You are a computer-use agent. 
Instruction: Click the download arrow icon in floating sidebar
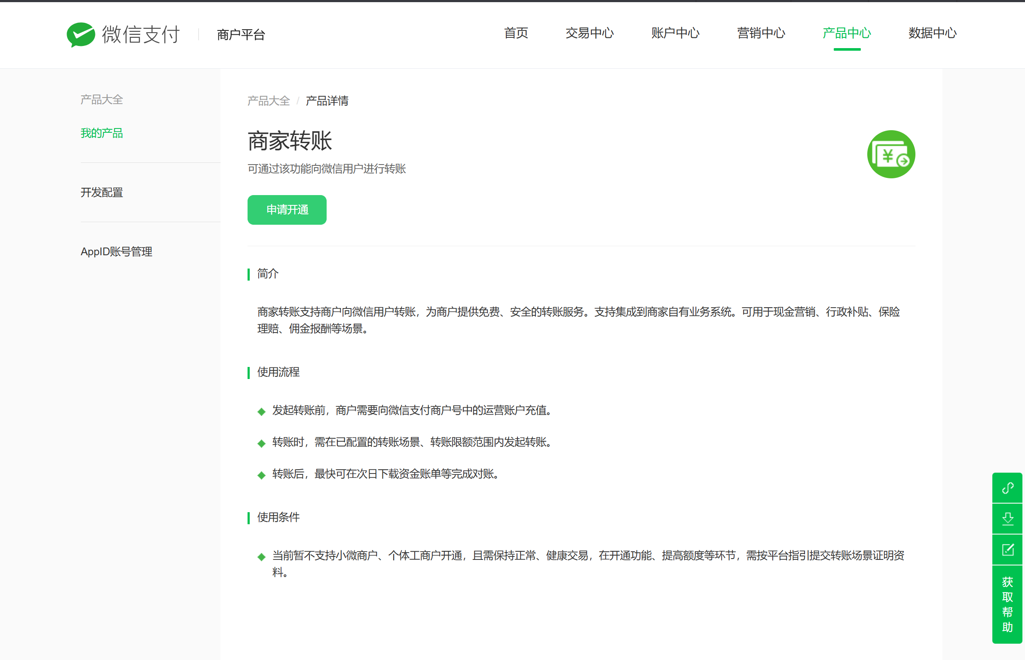click(x=1007, y=519)
